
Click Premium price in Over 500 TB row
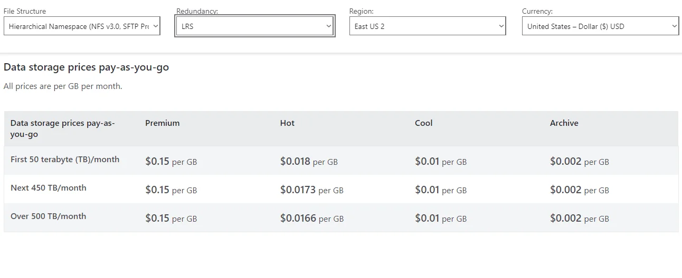[171, 219]
